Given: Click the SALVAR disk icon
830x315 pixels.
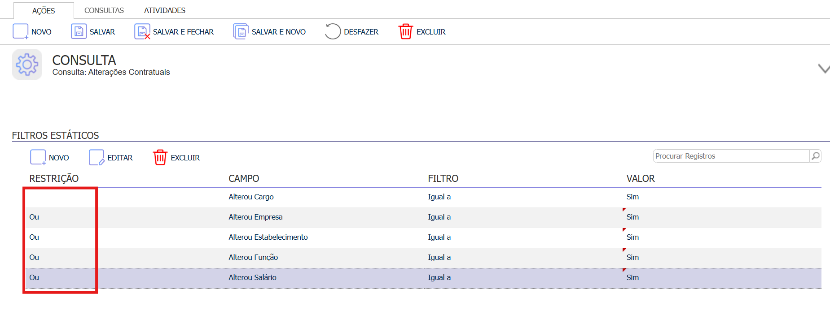Looking at the screenshot, I should (79, 32).
